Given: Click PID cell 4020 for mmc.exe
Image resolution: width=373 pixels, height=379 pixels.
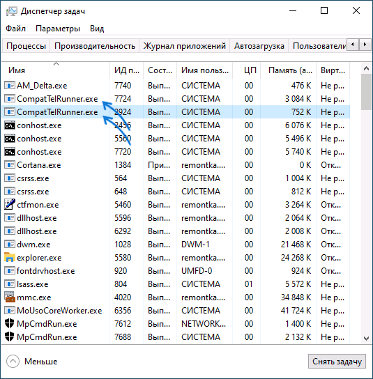Looking at the screenshot, I should 123,297.
